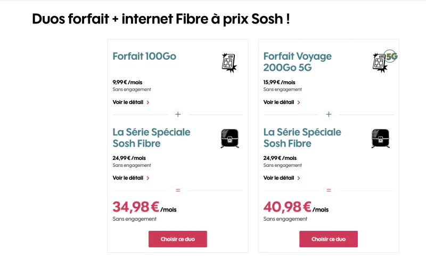Image resolution: width=426 pixels, height=258 pixels.
Task: Expand Voir le détail for Forfait 100Go
Action: pyautogui.click(x=131, y=102)
